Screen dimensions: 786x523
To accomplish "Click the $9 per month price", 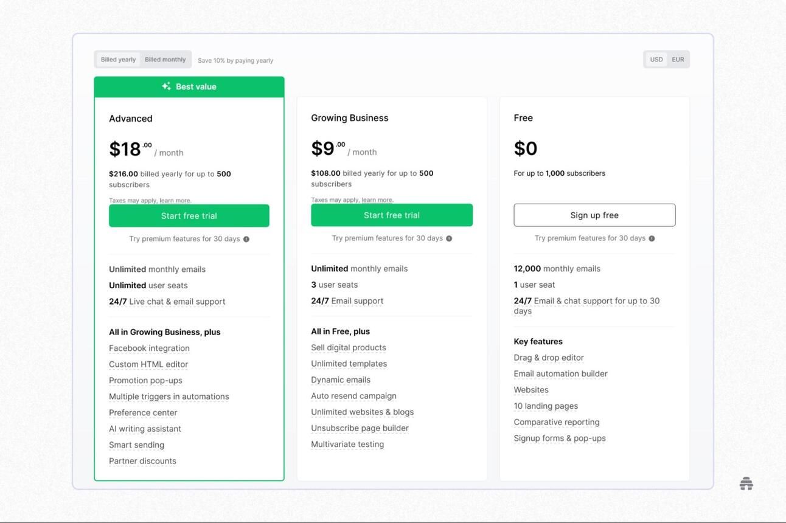I will pos(344,148).
